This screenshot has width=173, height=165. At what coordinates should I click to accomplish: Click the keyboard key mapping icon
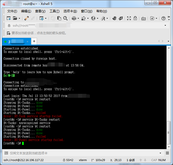click(144, 19)
